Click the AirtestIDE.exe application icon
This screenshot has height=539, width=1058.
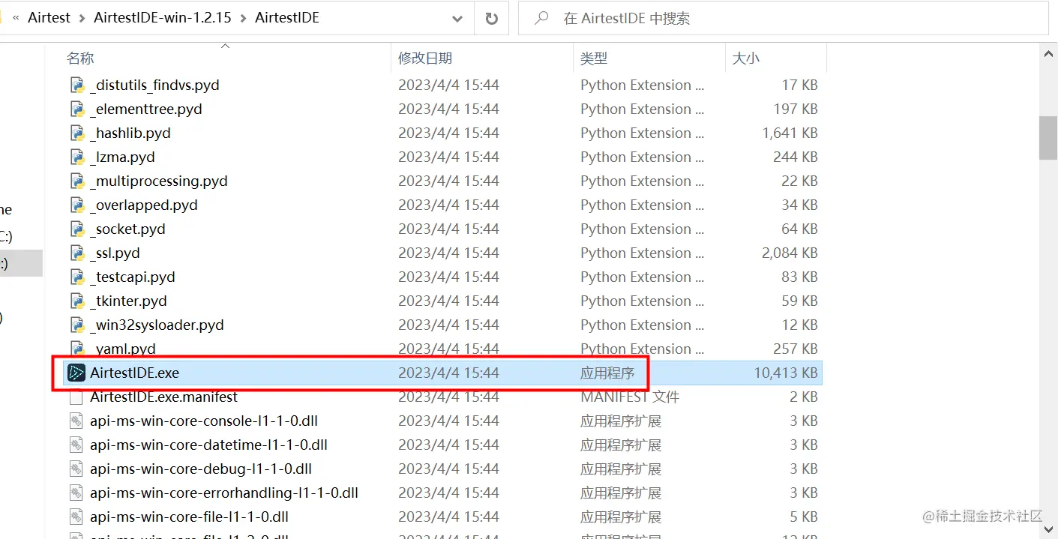tap(76, 373)
